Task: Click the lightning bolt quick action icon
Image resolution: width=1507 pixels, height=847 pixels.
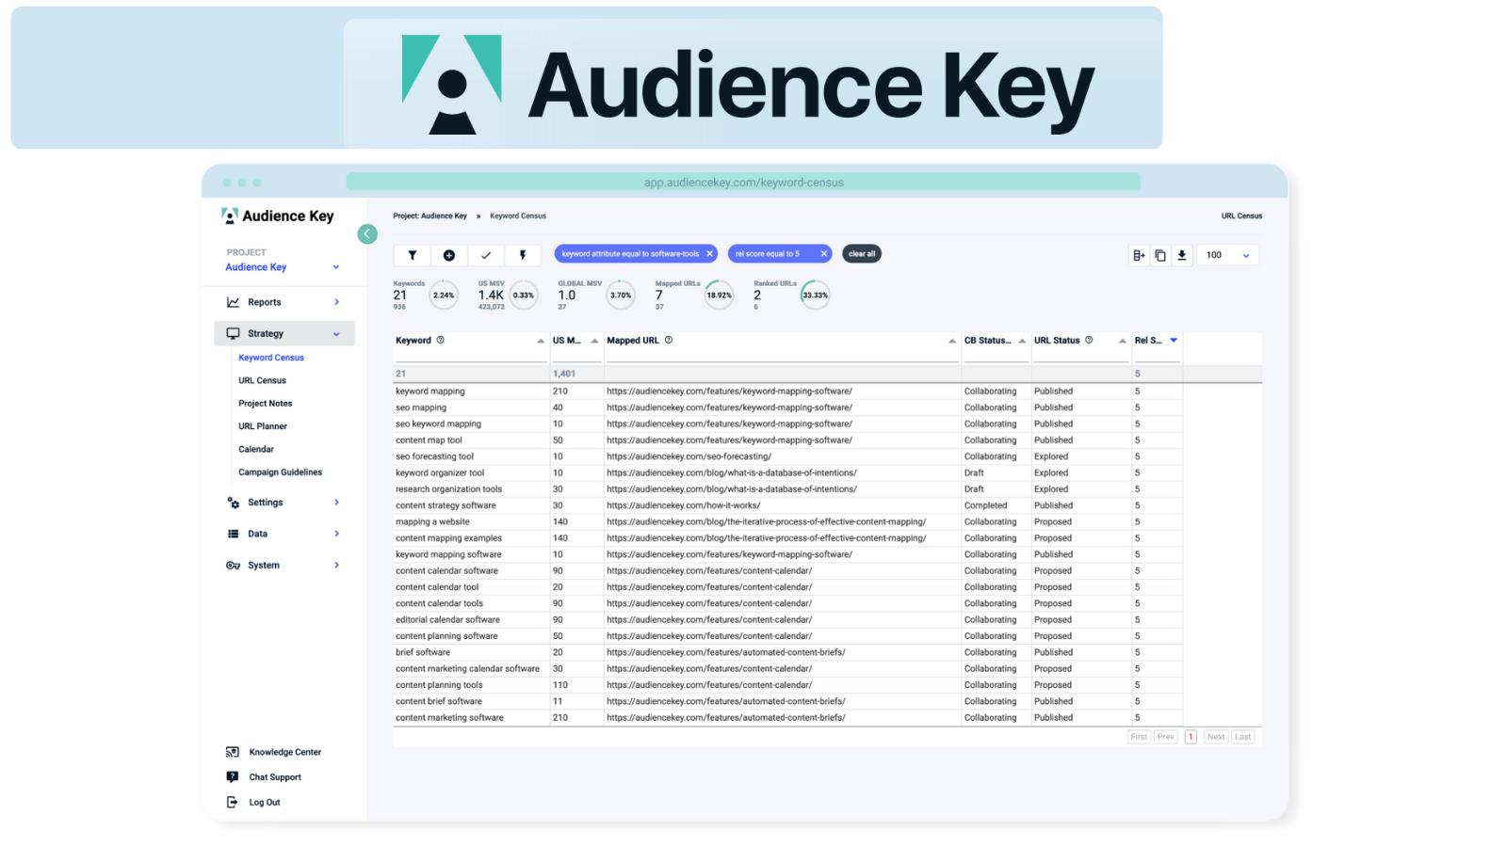Action: coord(523,255)
